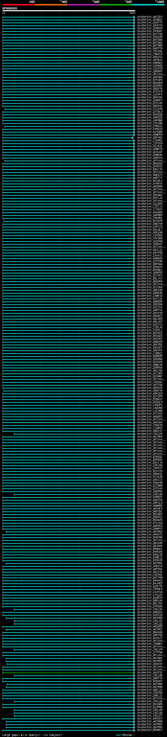Select the UniRef100_B8P2B1 label

(150, 512)
